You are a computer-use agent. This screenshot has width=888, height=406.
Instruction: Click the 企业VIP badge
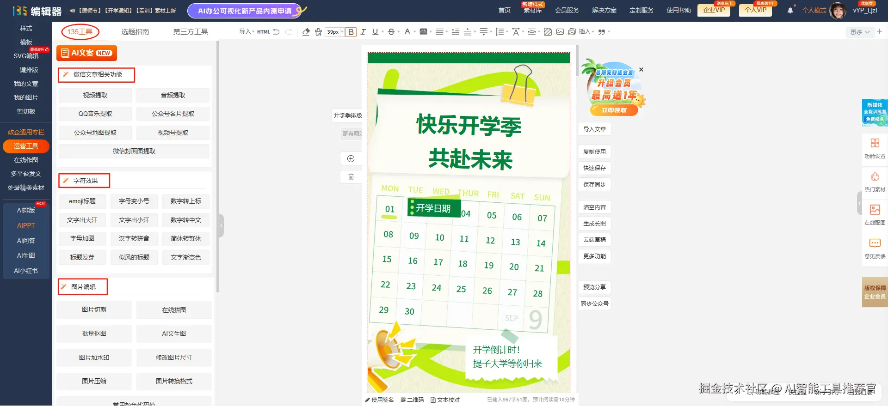coord(714,10)
